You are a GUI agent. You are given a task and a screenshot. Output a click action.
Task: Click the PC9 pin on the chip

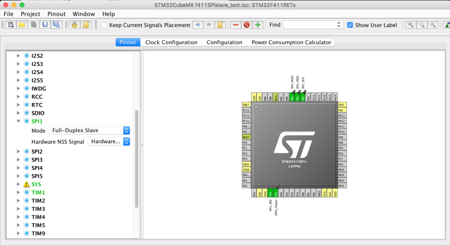[x=342, y=148]
